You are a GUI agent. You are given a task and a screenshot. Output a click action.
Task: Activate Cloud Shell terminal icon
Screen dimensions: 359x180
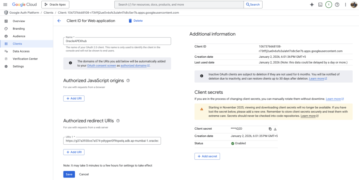(320, 5)
